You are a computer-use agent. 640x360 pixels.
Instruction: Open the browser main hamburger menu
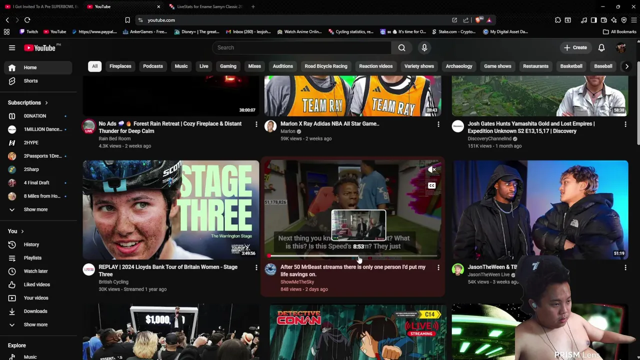click(634, 20)
